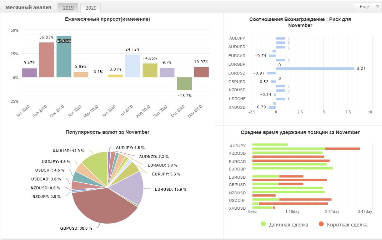Click the 'USDJPY: 4.5 %' pie label
The width and height of the screenshot is (382, 240).
click(x=56, y=162)
